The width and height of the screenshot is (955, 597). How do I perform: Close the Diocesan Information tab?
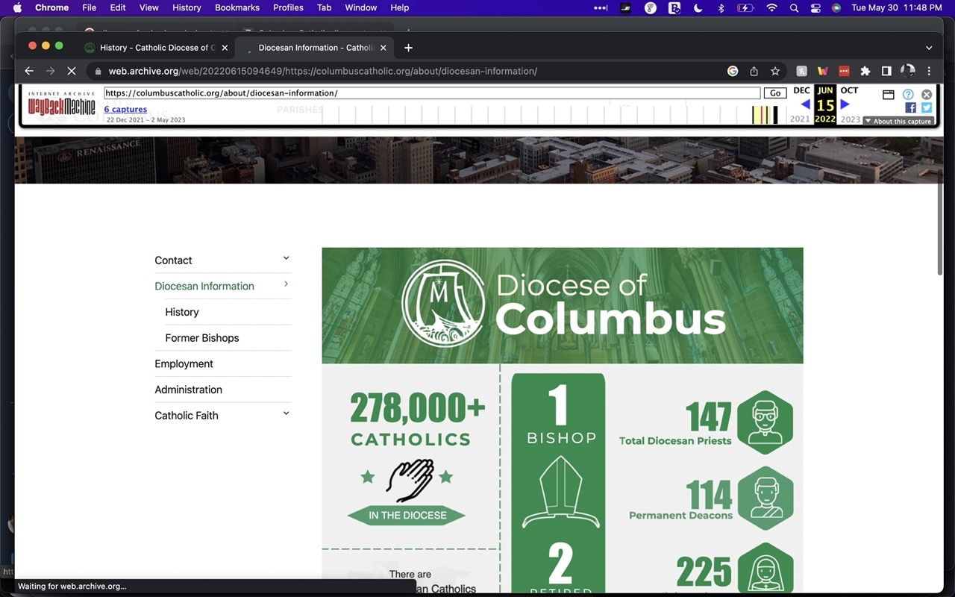tap(383, 48)
